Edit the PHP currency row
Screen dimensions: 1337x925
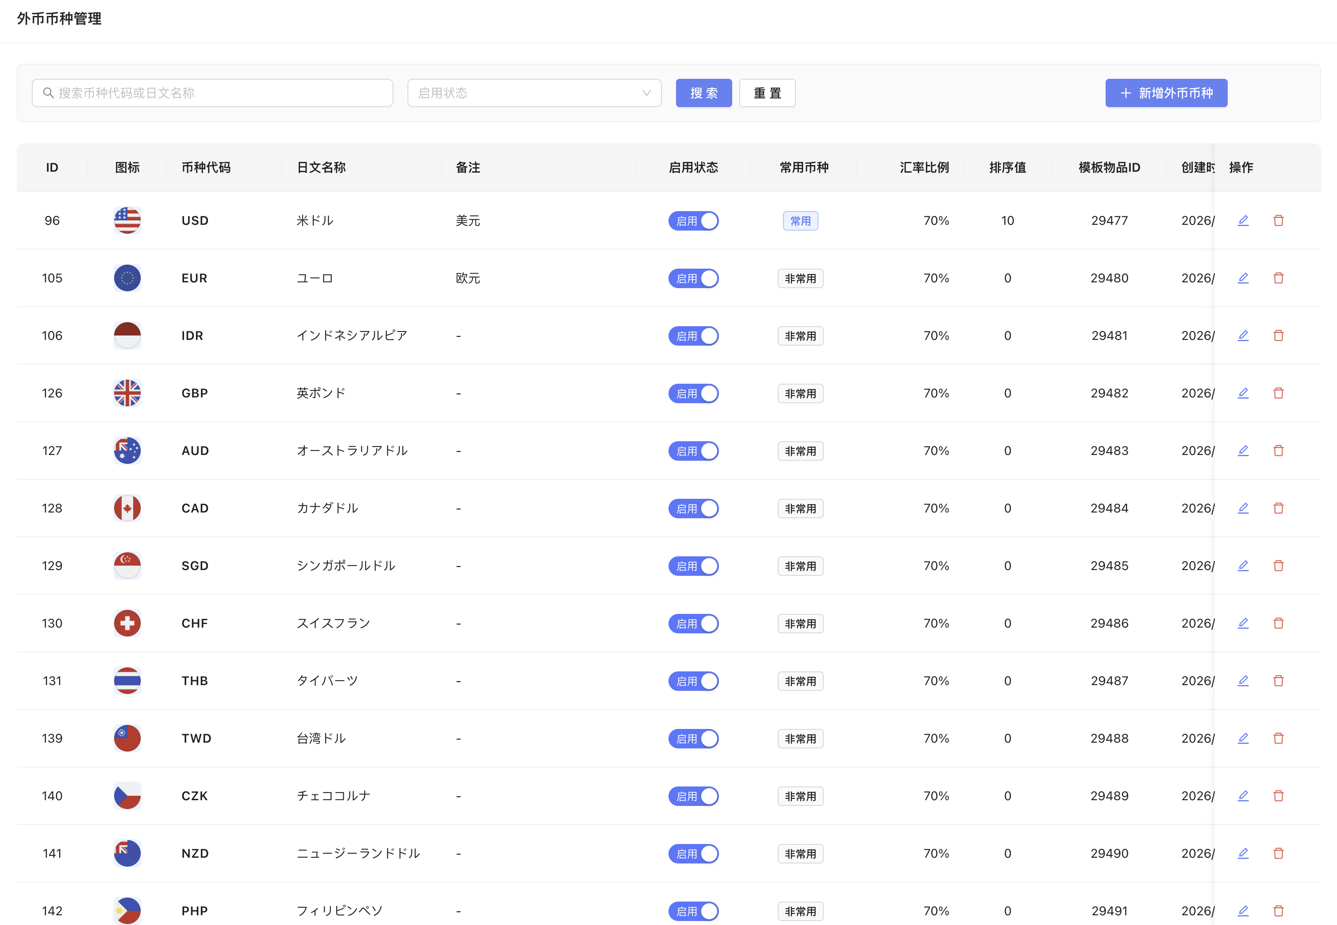click(x=1243, y=910)
